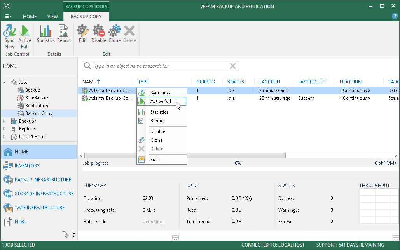Click the search field for object names
This screenshot has width=400, height=250.
tap(161, 66)
